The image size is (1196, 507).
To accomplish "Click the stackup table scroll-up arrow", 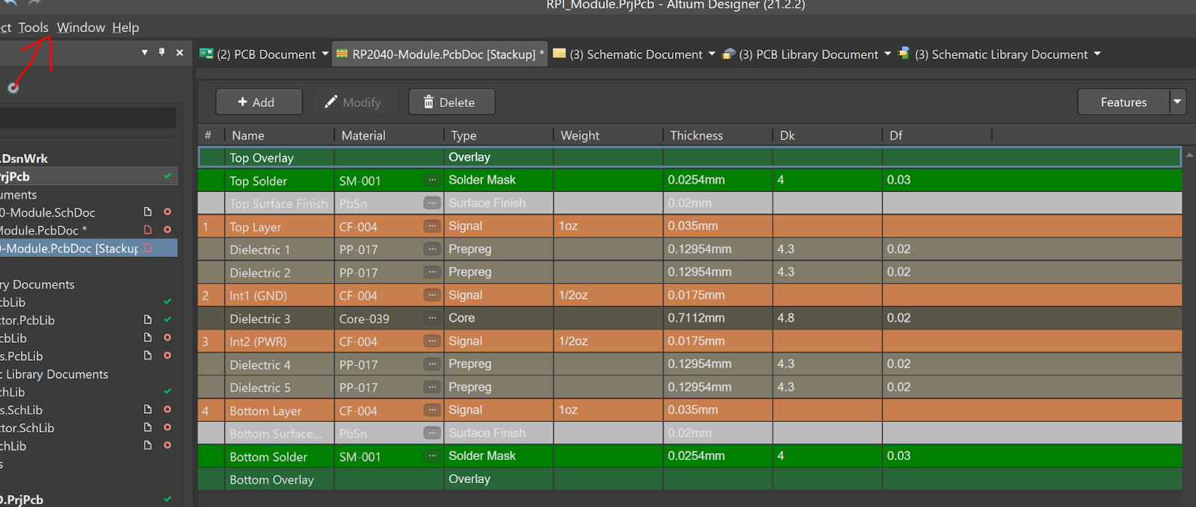I will point(1189,155).
